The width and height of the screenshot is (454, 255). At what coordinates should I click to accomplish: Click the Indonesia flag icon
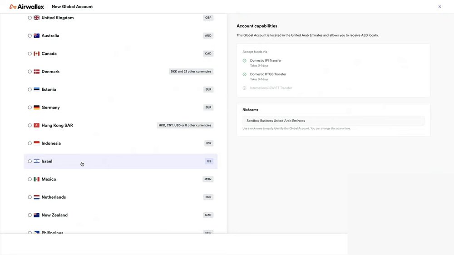pos(36,143)
